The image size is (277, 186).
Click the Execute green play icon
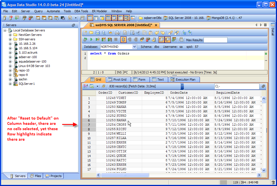click(91, 39)
